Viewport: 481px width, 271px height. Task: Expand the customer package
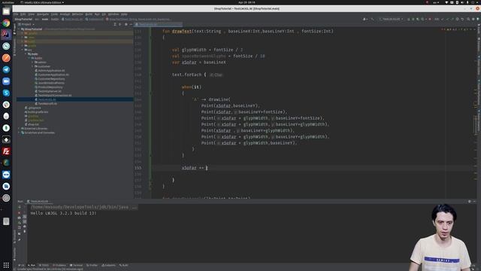click(x=32, y=66)
